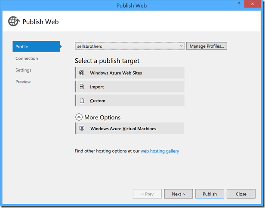
Task: Click the Publish button
Action: [x=210, y=194]
